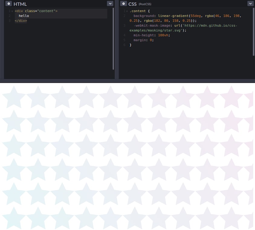Screen dimensions: 255x230
Task: Click the linear-gradient function text
Action: coord(173,16)
